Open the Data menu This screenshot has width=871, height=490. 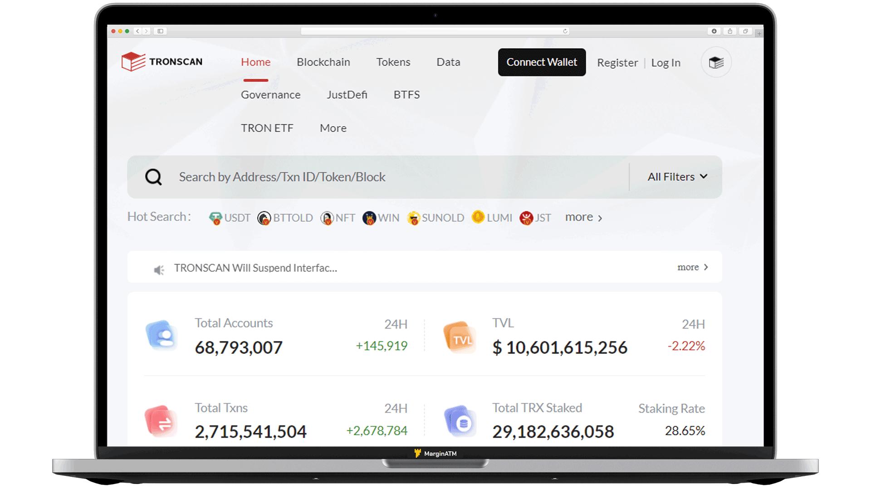tap(448, 62)
